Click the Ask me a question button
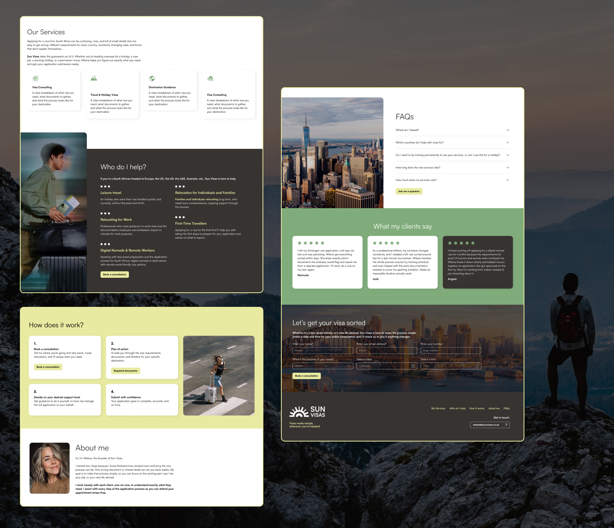Image resolution: width=614 pixels, height=528 pixels. point(409,191)
